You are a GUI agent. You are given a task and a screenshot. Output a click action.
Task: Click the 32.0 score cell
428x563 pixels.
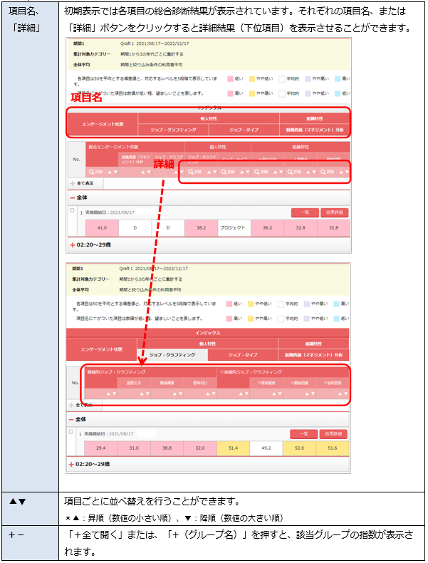pos(200,448)
